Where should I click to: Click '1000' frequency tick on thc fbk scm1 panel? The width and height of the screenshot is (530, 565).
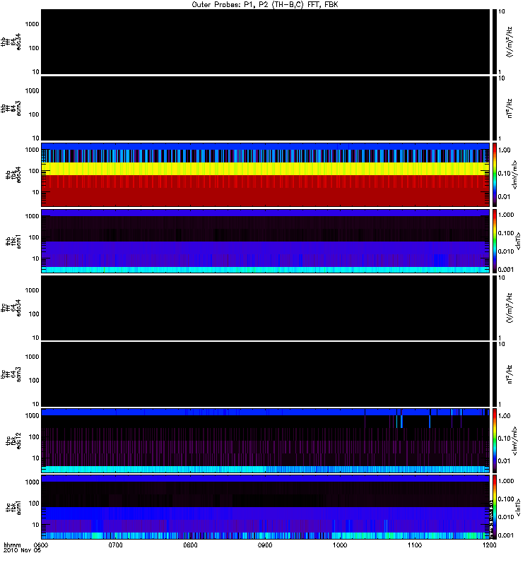(32, 482)
